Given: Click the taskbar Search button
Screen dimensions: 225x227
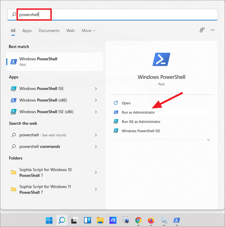Looking at the screenshot, I should [x=62, y=220].
